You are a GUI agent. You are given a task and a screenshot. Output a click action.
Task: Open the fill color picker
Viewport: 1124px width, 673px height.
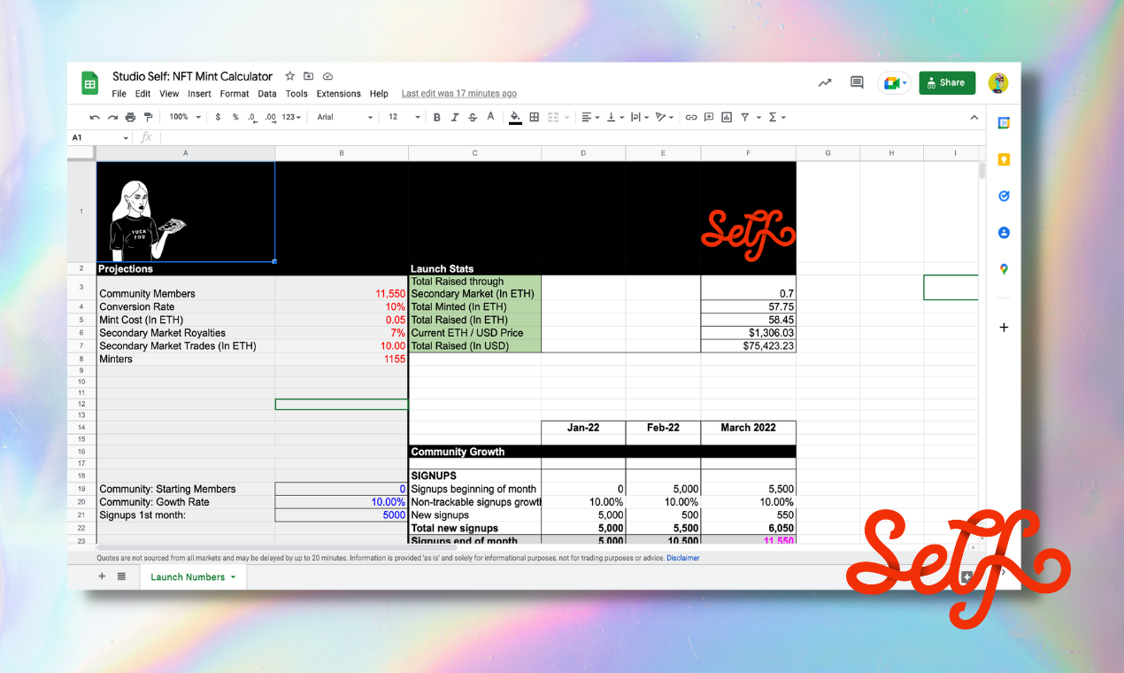[x=515, y=117]
